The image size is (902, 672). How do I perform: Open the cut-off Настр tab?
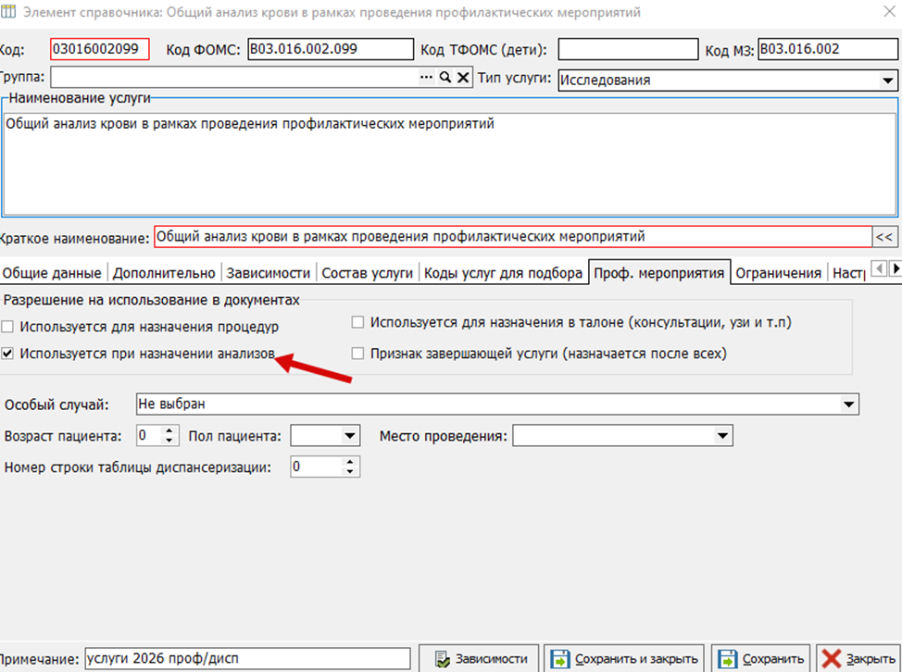(x=848, y=273)
